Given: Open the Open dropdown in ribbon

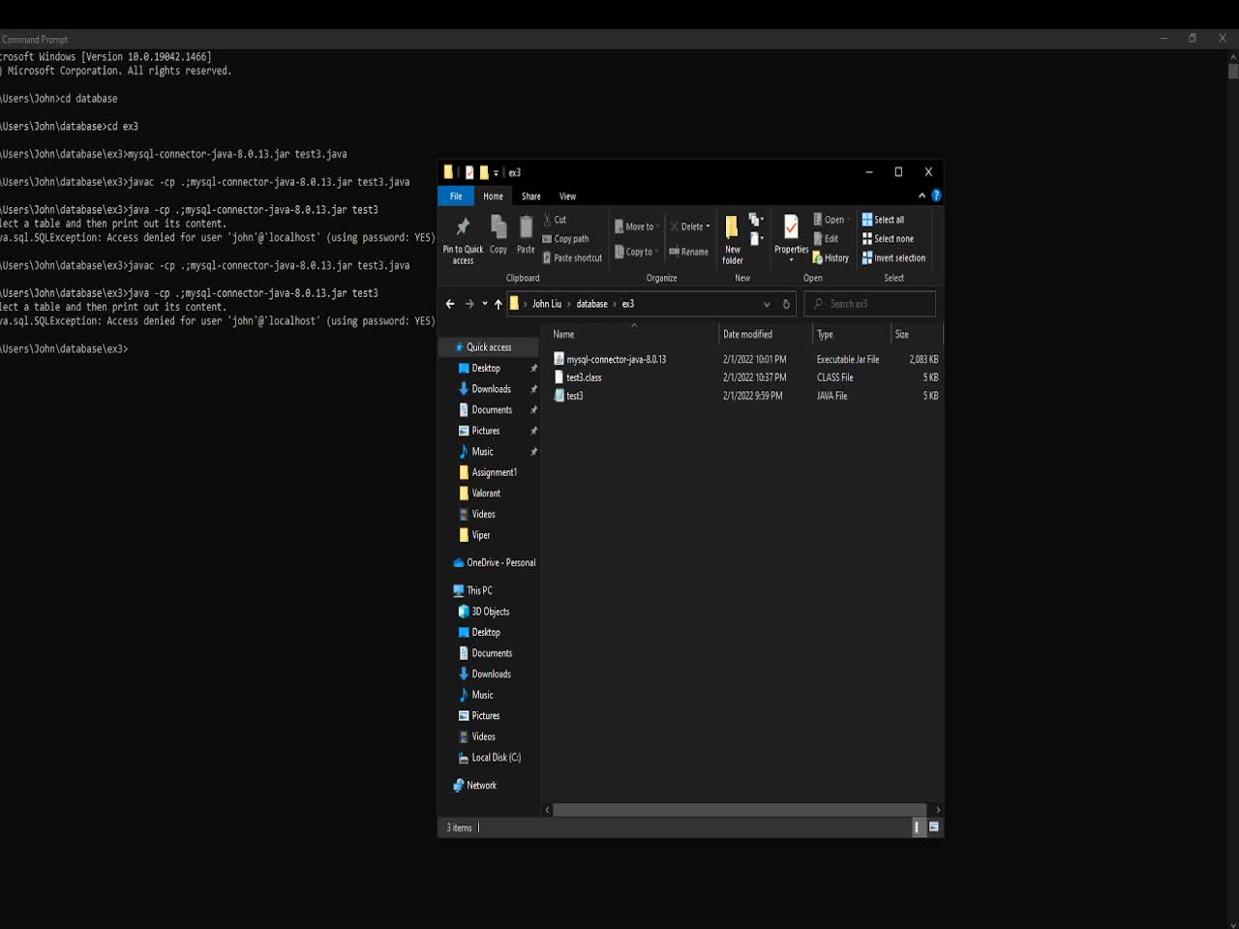Looking at the screenshot, I should [831, 220].
